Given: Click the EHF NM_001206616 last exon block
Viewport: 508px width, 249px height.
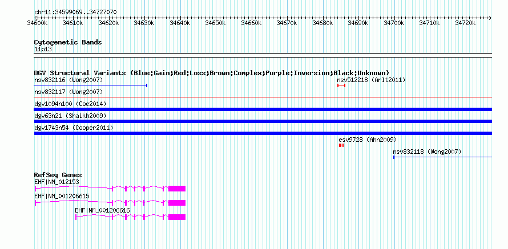Looking at the screenshot, I should click(x=177, y=217).
